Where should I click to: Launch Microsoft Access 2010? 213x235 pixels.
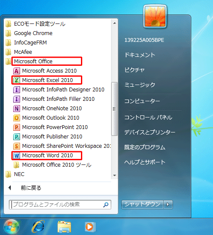49,71
